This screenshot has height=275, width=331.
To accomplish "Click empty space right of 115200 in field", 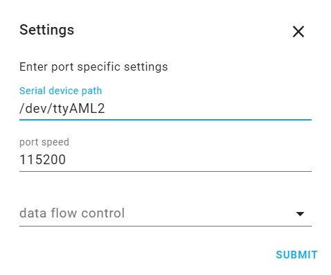I will [188, 160].
